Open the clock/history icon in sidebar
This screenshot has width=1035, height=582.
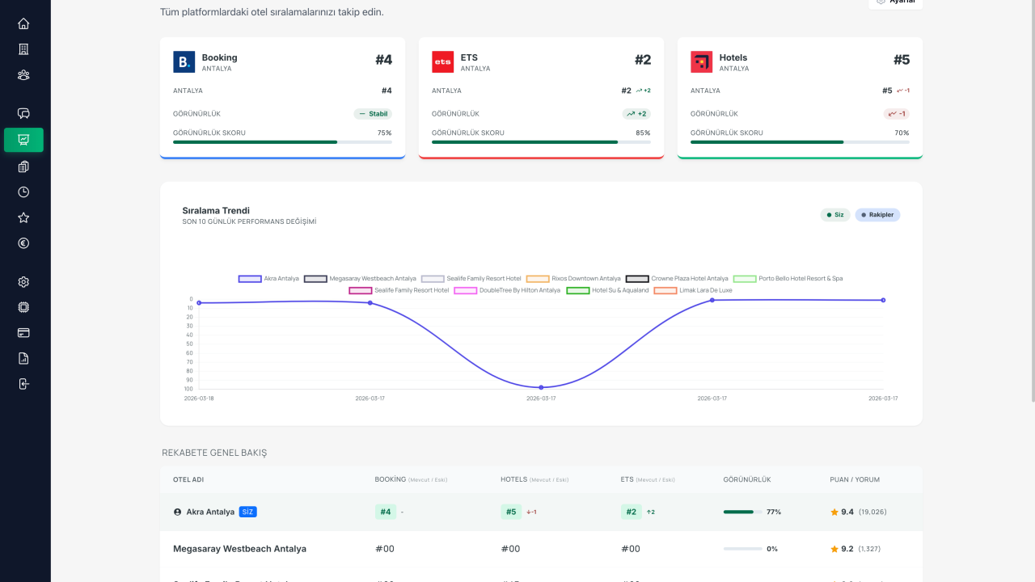pos(23,192)
